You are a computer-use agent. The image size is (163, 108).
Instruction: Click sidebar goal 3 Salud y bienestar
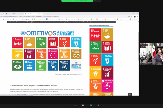coord(95,47)
